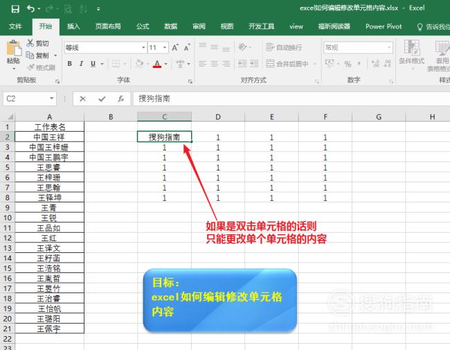Expand the 粘贴 options arrow

coord(13,69)
